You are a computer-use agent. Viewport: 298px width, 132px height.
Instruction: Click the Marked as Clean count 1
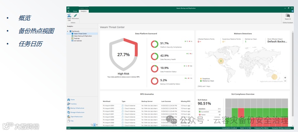tap(246, 42)
